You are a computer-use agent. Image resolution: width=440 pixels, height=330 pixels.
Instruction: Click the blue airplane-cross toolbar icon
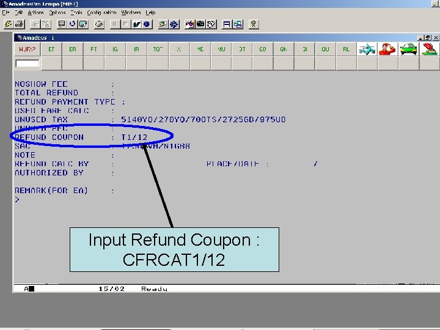click(174, 24)
